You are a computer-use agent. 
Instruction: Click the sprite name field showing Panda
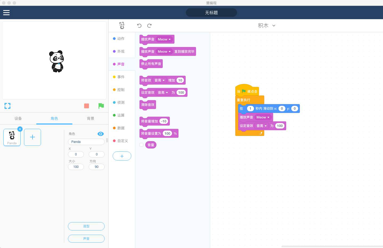pyautogui.click(x=86, y=142)
